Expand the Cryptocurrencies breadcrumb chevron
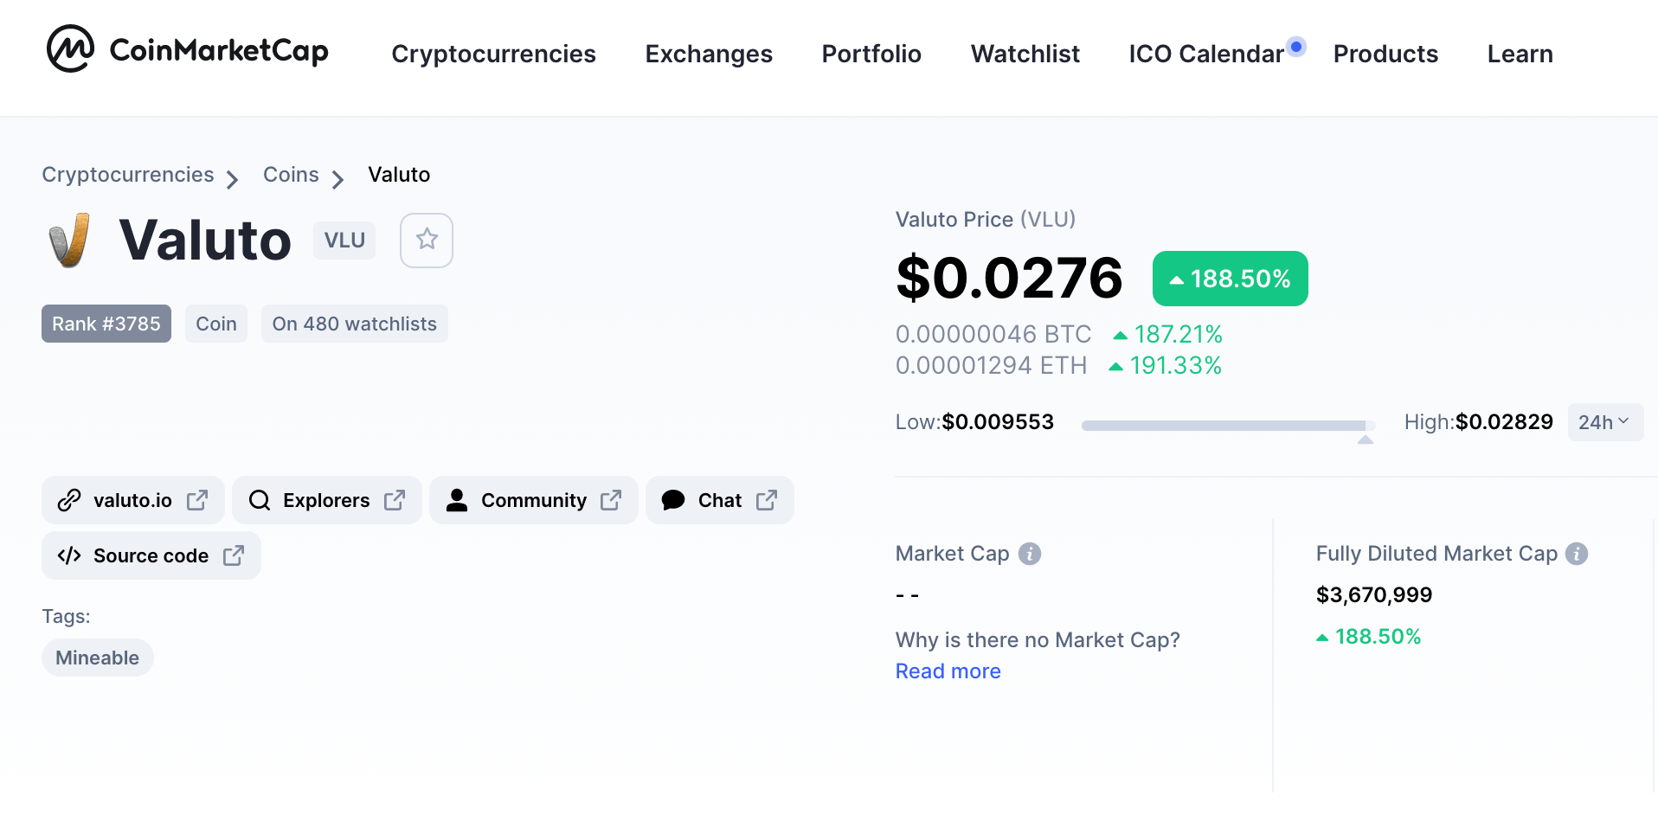Viewport: 1658px width, 815px height. (232, 179)
